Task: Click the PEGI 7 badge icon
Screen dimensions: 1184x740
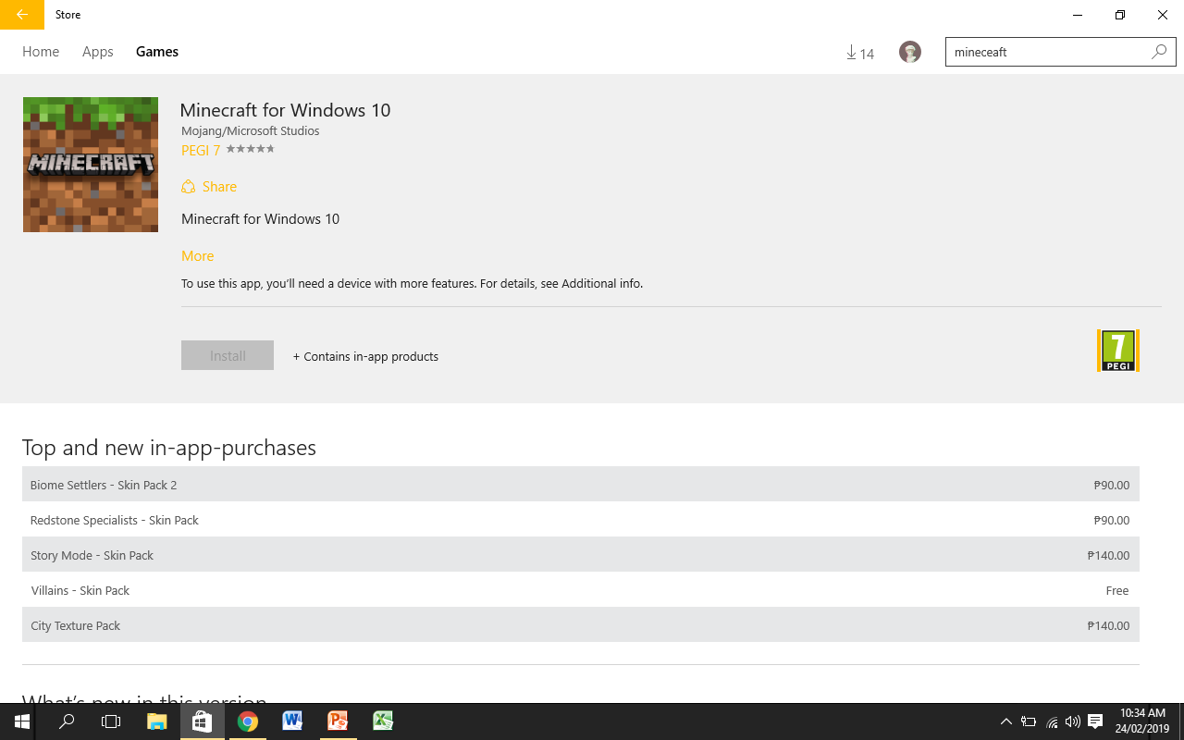Action: pos(1118,351)
